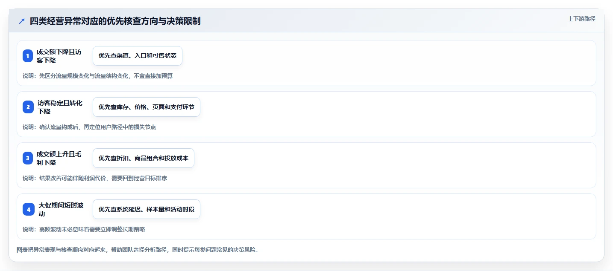The image size is (613, 271).
Task: Click the 上下游路径 label
Action: pos(581,19)
